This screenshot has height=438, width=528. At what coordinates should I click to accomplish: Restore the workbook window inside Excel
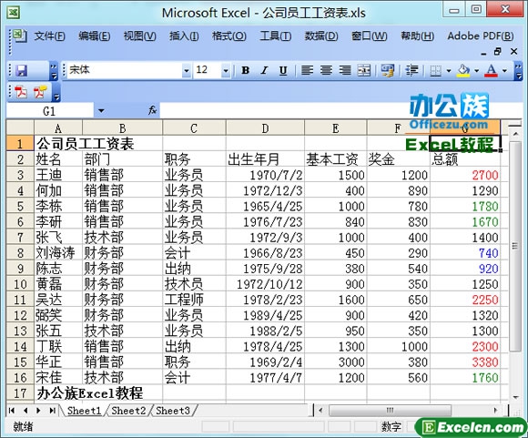coord(498,52)
